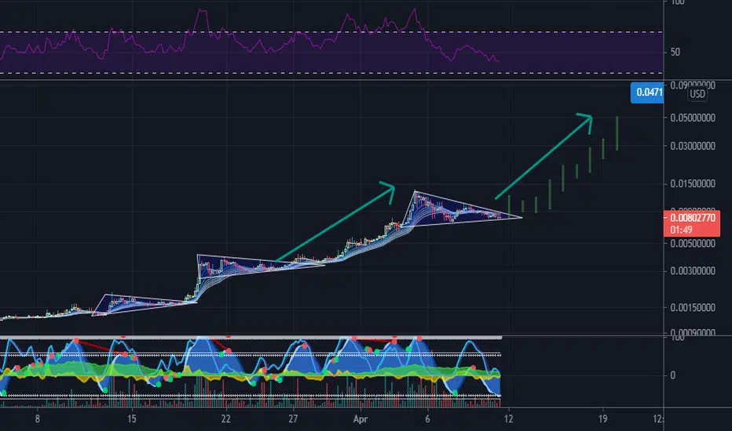Select the green arrow drawing pointing toward 0.05
Screen dimensions: 732x431
click(544, 156)
